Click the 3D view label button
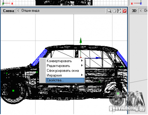The image size is (148, 115). click(x=134, y=11)
